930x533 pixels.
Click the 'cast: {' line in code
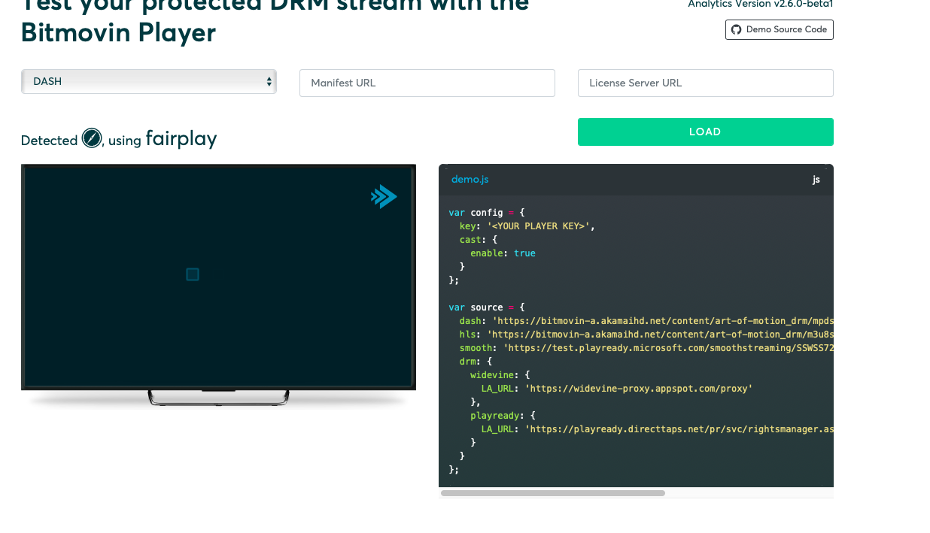[479, 240]
